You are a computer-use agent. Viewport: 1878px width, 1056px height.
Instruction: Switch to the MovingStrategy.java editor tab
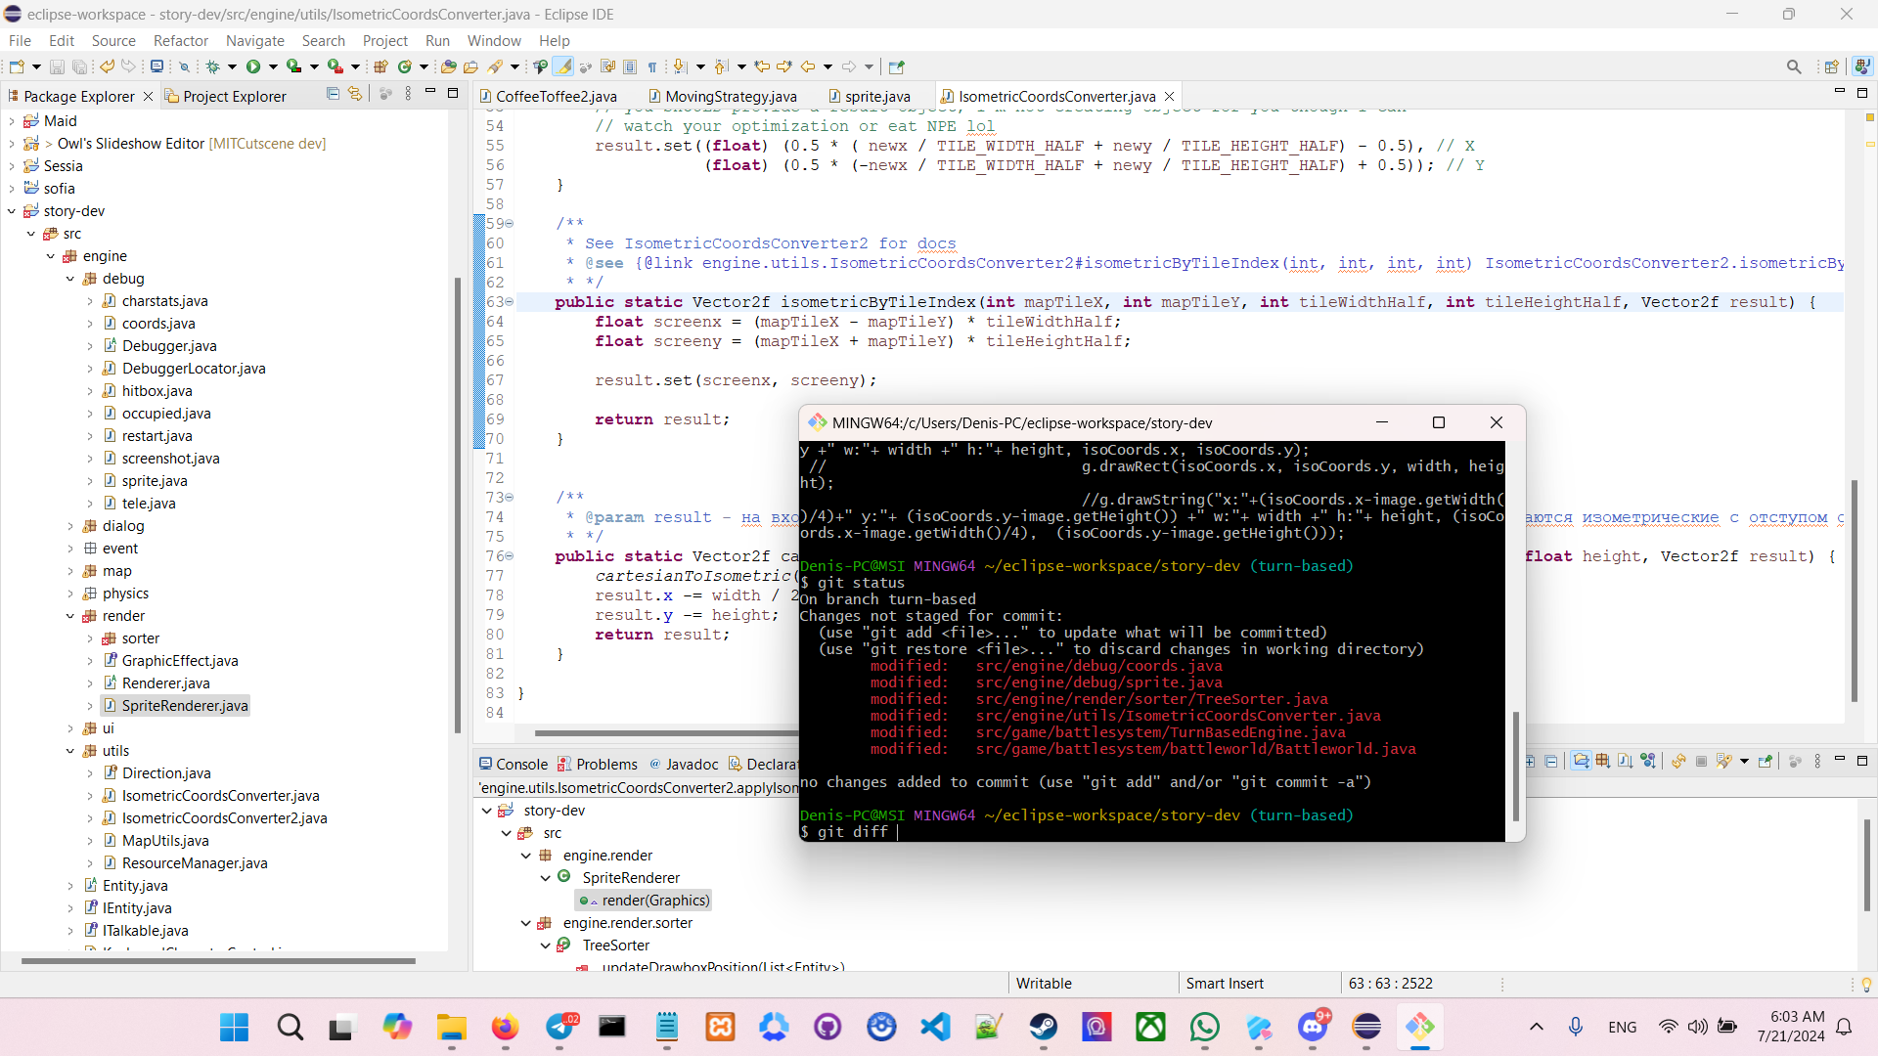coord(730,96)
